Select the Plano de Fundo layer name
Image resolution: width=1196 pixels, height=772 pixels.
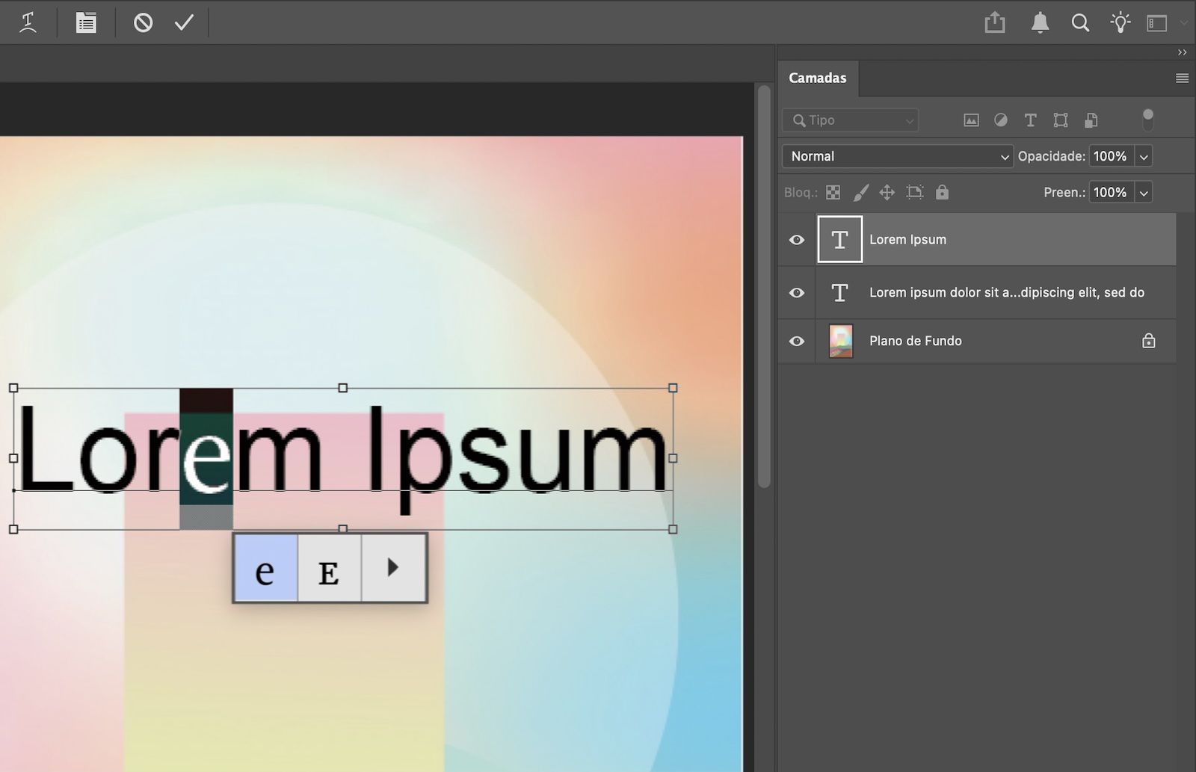tap(916, 341)
